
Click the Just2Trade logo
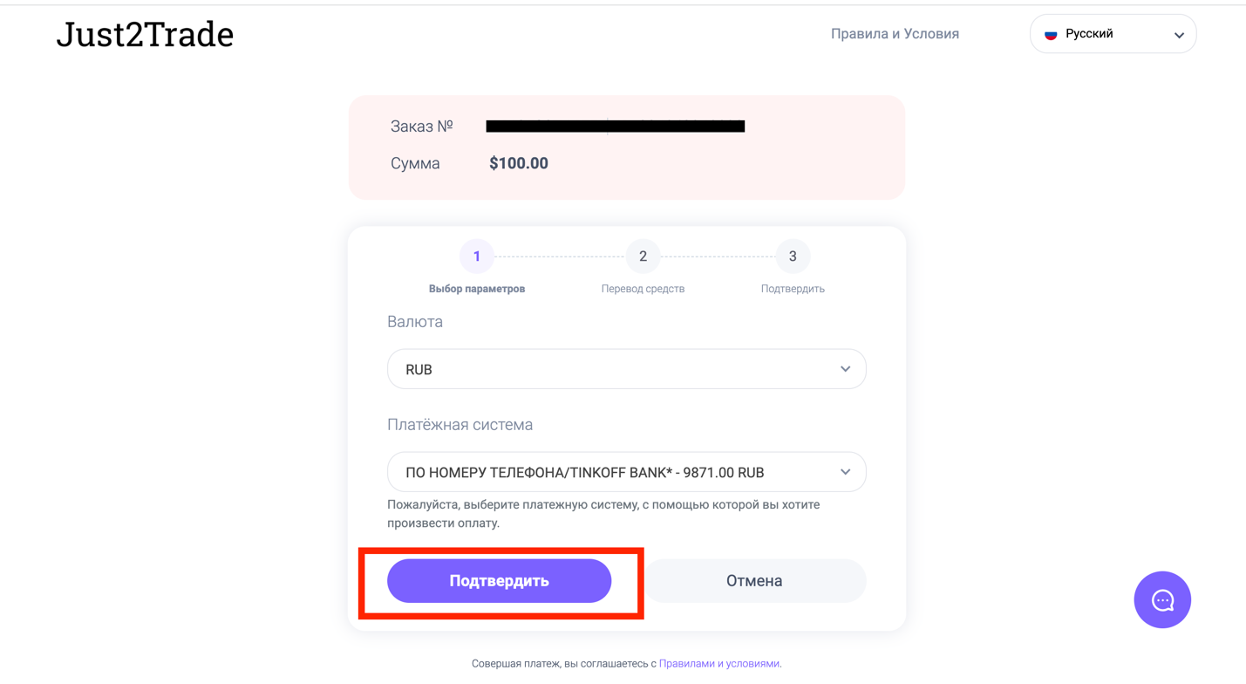(x=145, y=35)
